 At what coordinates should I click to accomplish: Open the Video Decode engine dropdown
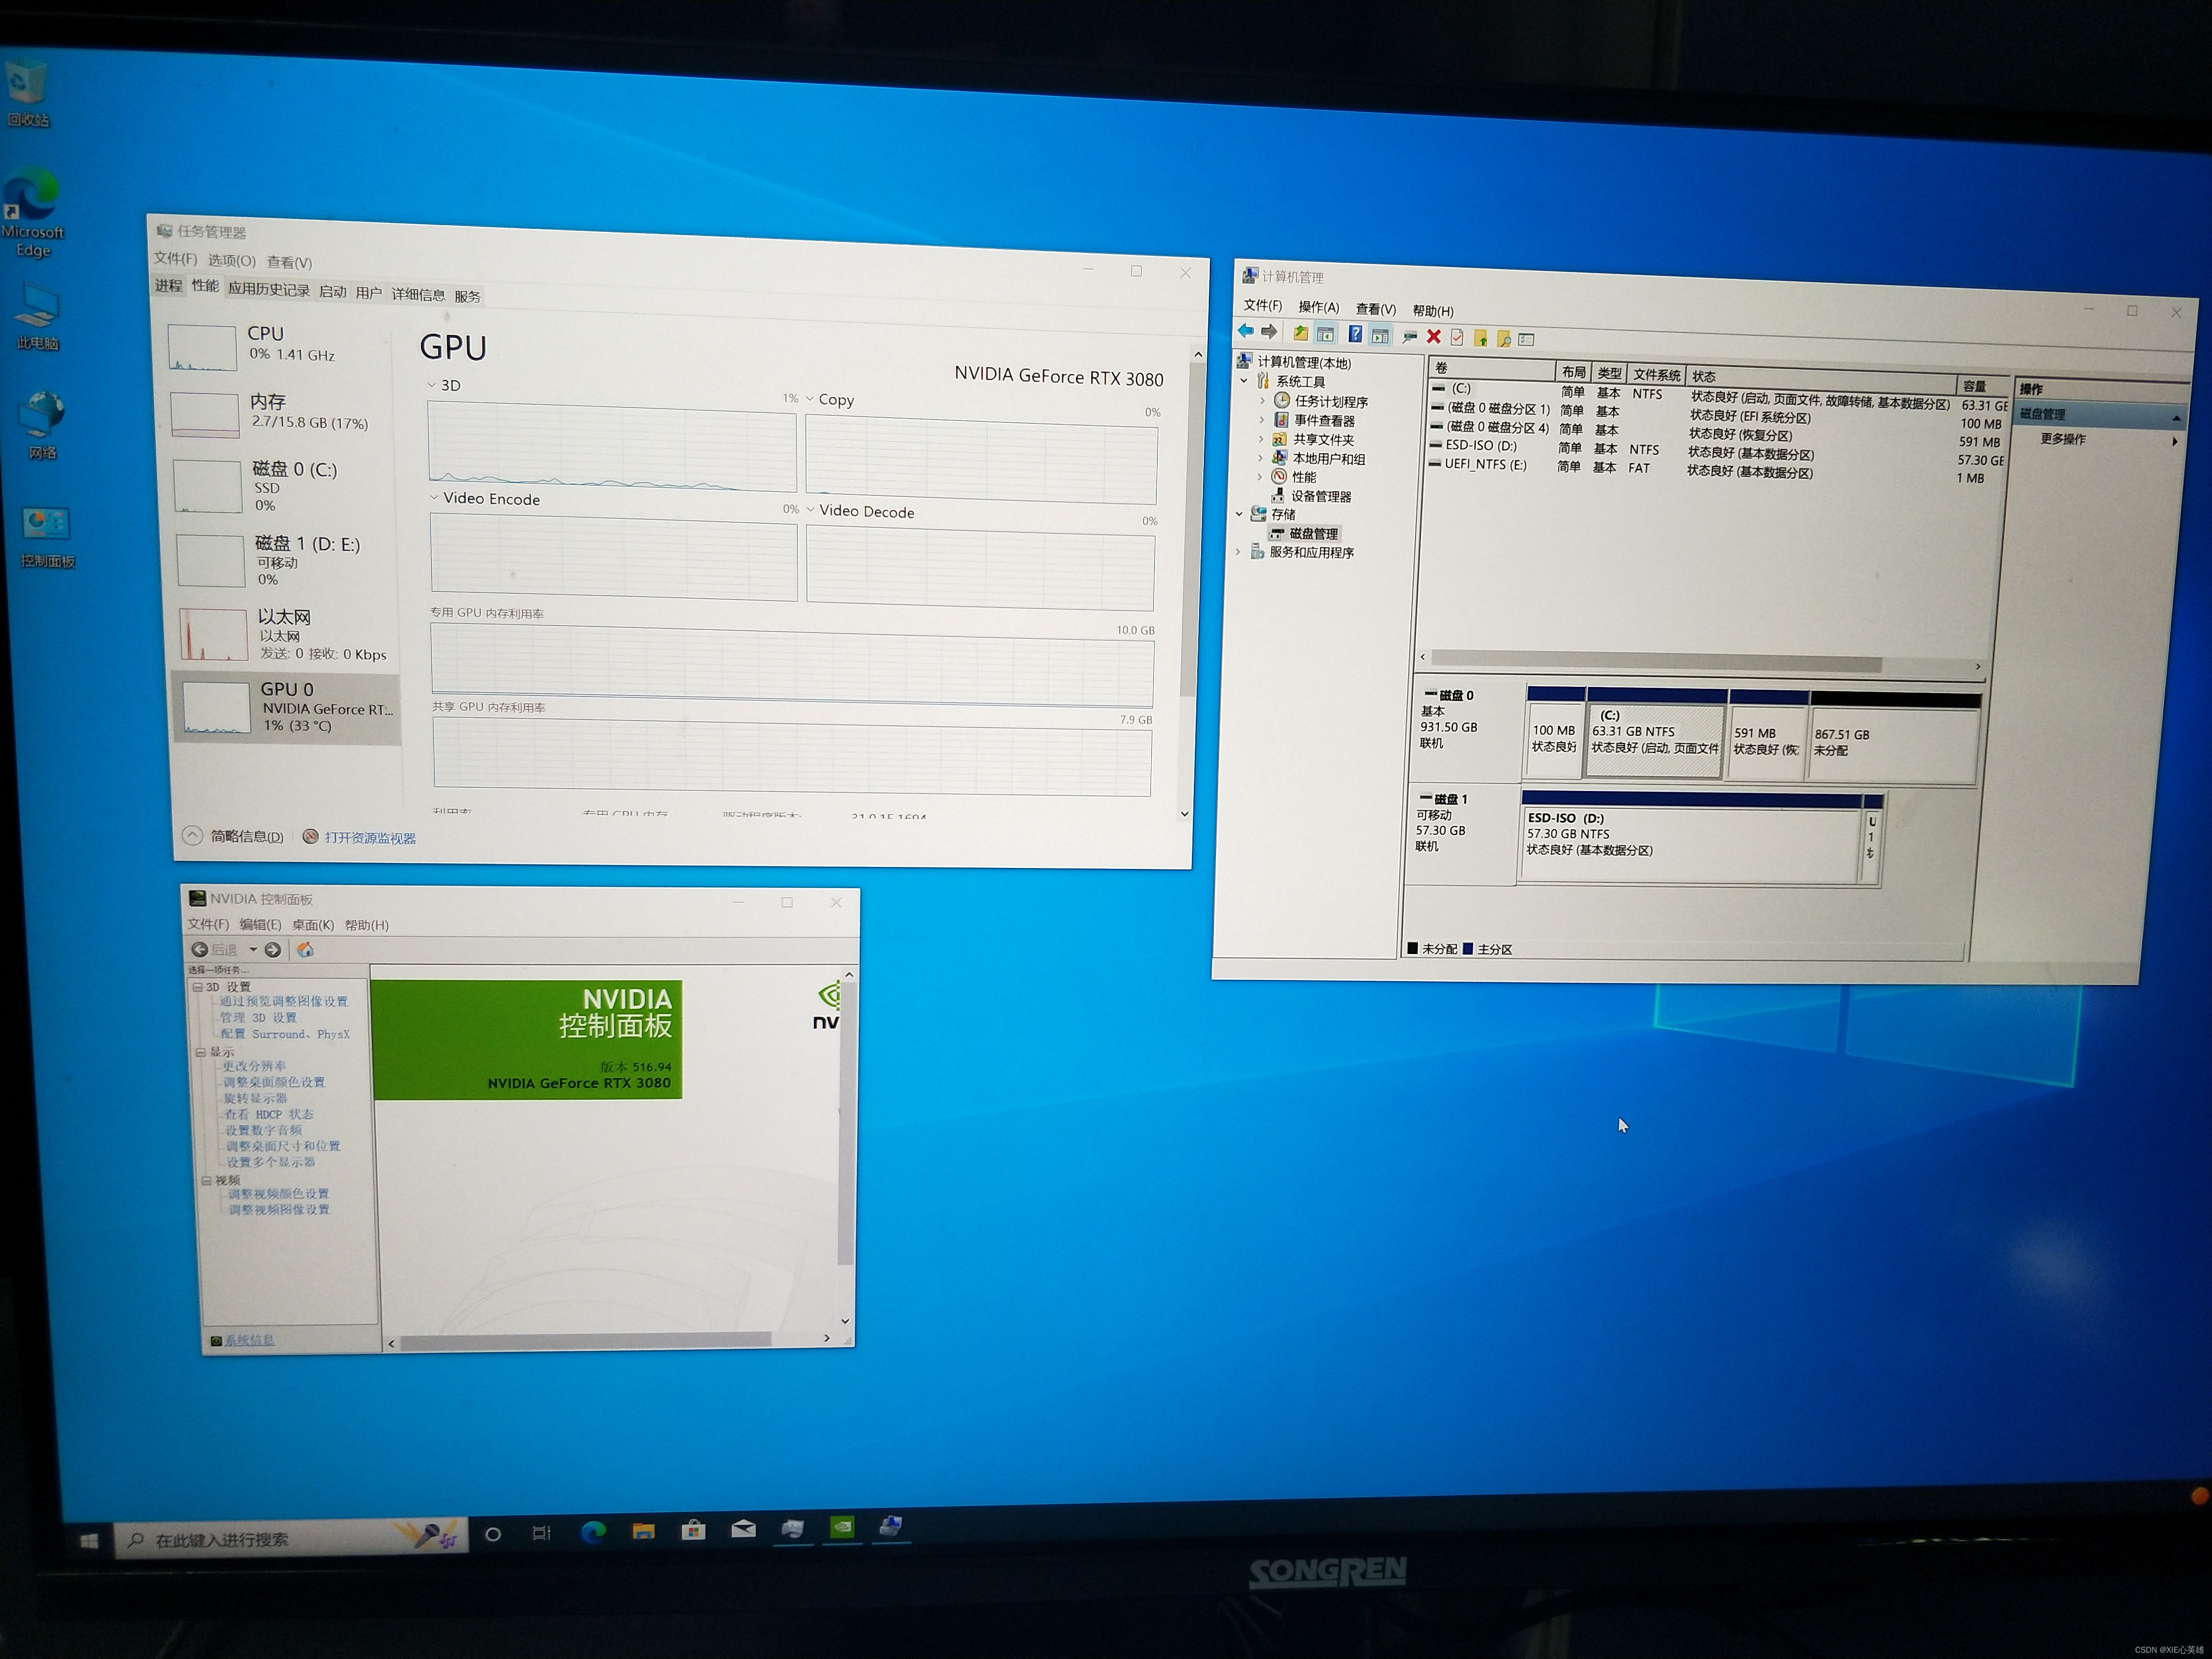click(x=810, y=510)
